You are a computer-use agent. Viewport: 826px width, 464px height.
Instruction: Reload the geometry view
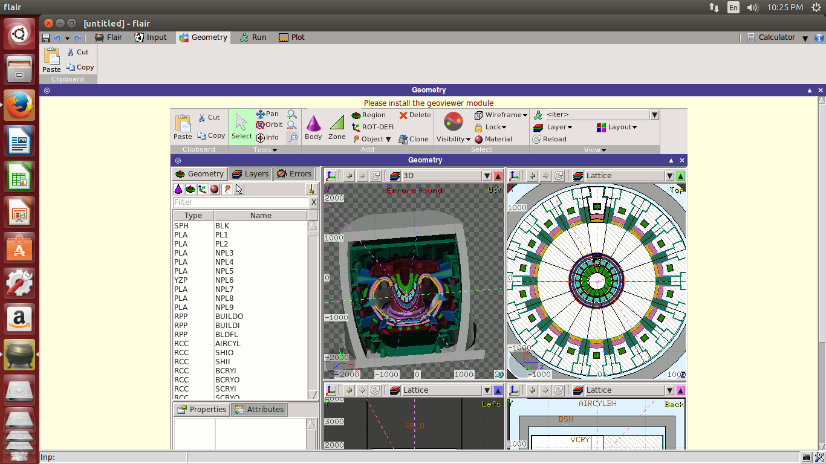[x=549, y=139]
